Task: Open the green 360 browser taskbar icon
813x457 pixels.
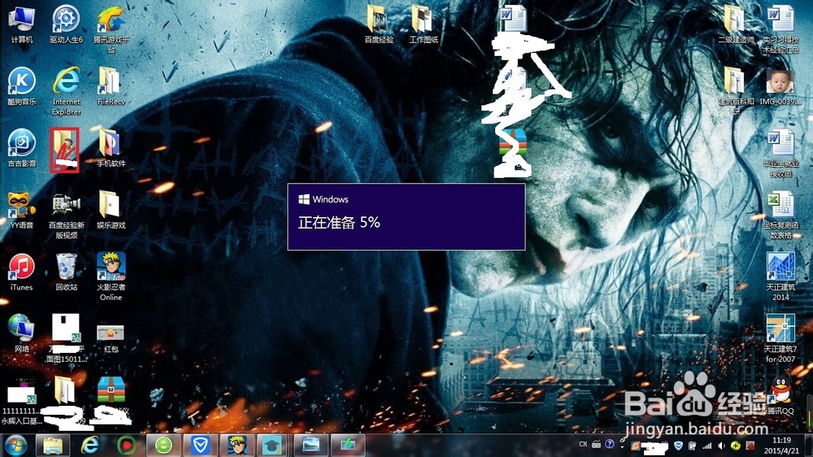Action: 163,445
